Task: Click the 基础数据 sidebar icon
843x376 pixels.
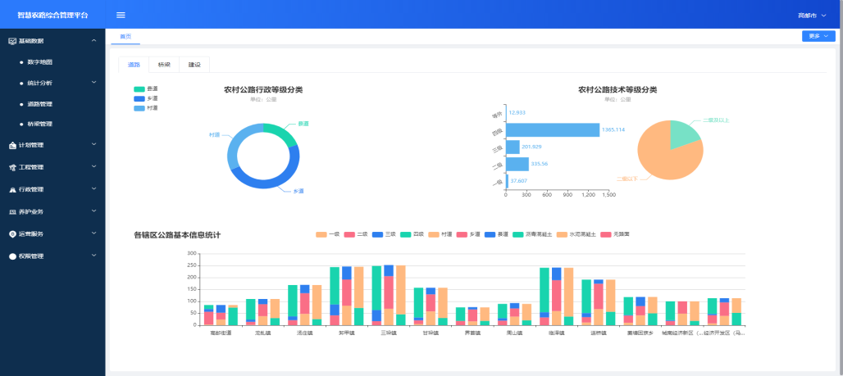Action: click(x=12, y=41)
